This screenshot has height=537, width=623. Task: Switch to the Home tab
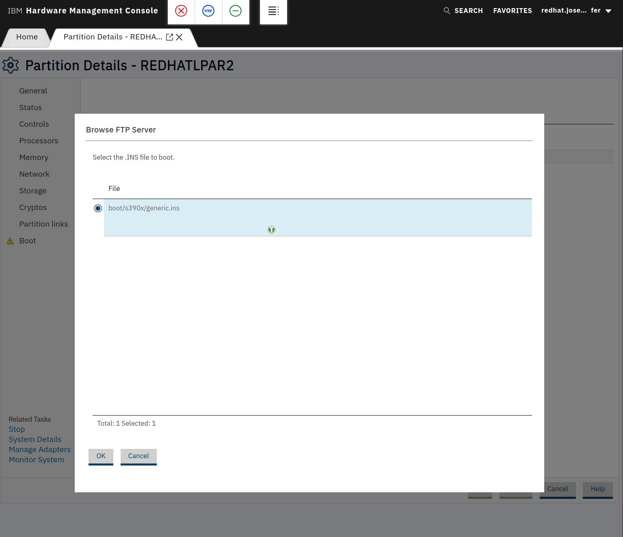click(27, 37)
